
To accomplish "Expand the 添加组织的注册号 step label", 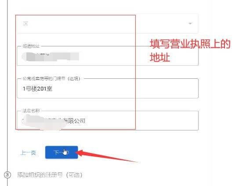I will click(50, 175).
